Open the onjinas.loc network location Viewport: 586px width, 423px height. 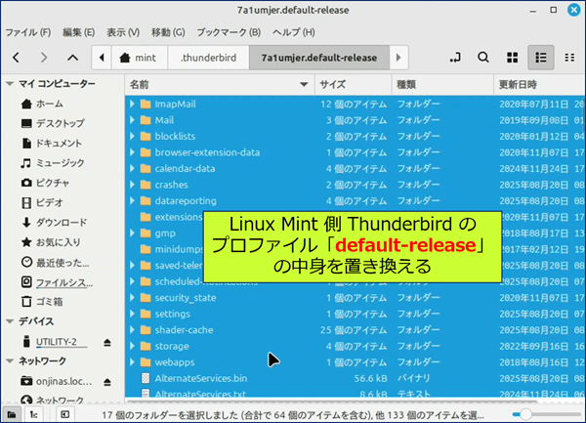click(x=56, y=381)
